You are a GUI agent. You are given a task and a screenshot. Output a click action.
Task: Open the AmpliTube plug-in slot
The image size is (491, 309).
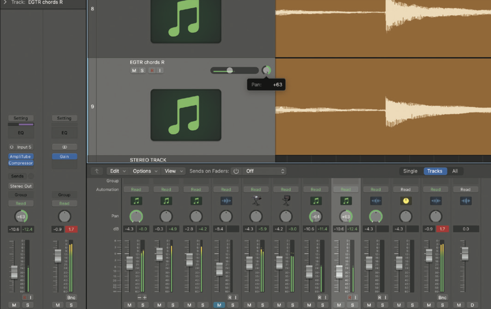(21, 156)
